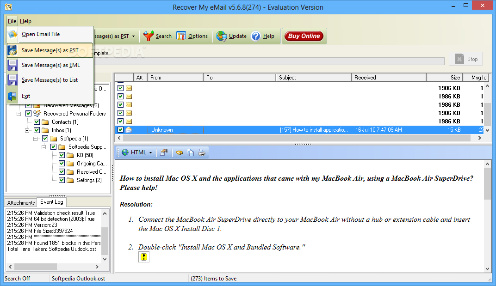Collapse the Softpedia (1) tree node
The image size is (496, 286).
click(x=36, y=139)
